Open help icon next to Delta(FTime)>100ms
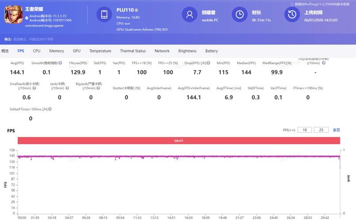This screenshot has width=356, height=221. tap(50, 109)
